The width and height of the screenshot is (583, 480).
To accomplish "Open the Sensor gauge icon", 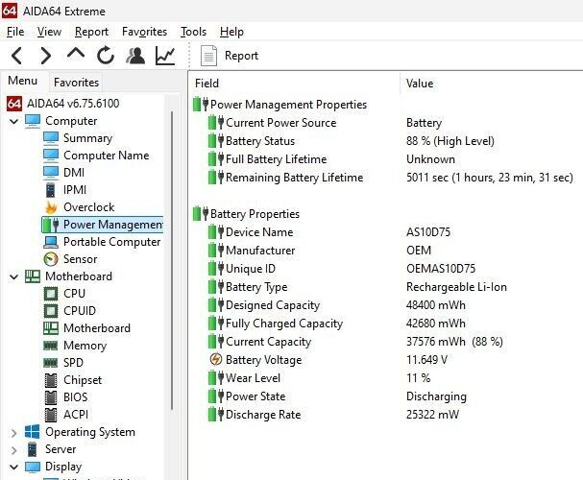I will click(51, 259).
